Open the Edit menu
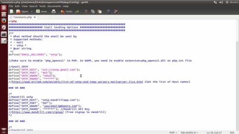Viewport: 239px width, 134px height. 17,6
